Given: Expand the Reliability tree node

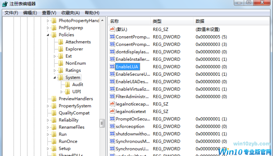Looking at the screenshot, I should pyautogui.click(x=48, y=120).
